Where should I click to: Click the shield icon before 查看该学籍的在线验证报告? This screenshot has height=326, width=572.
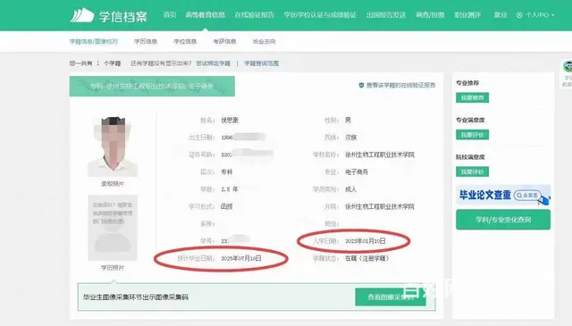(x=361, y=85)
